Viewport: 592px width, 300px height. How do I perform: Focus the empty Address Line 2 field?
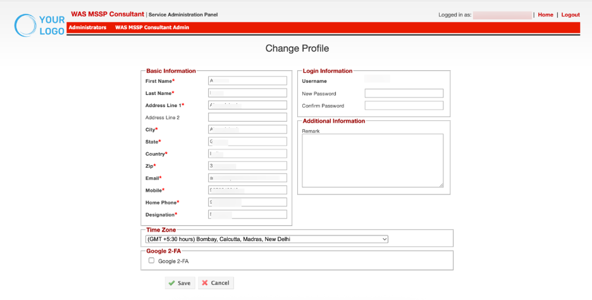pyautogui.click(x=247, y=117)
